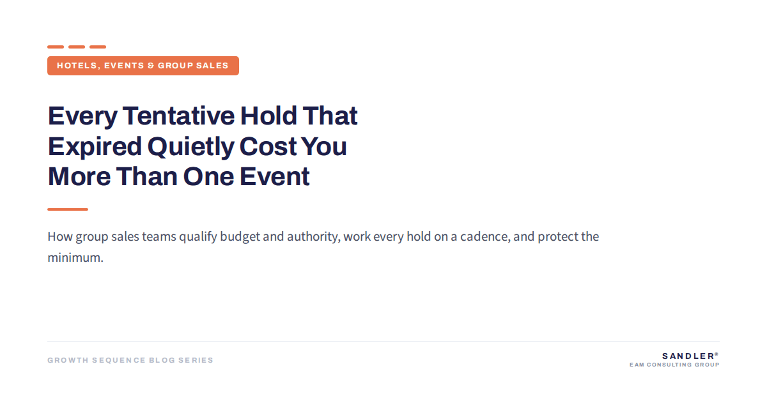The height and width of the screenshot is (401, 767).
Task: Click the EAM Consulting Group text
Action: point(674,365)
